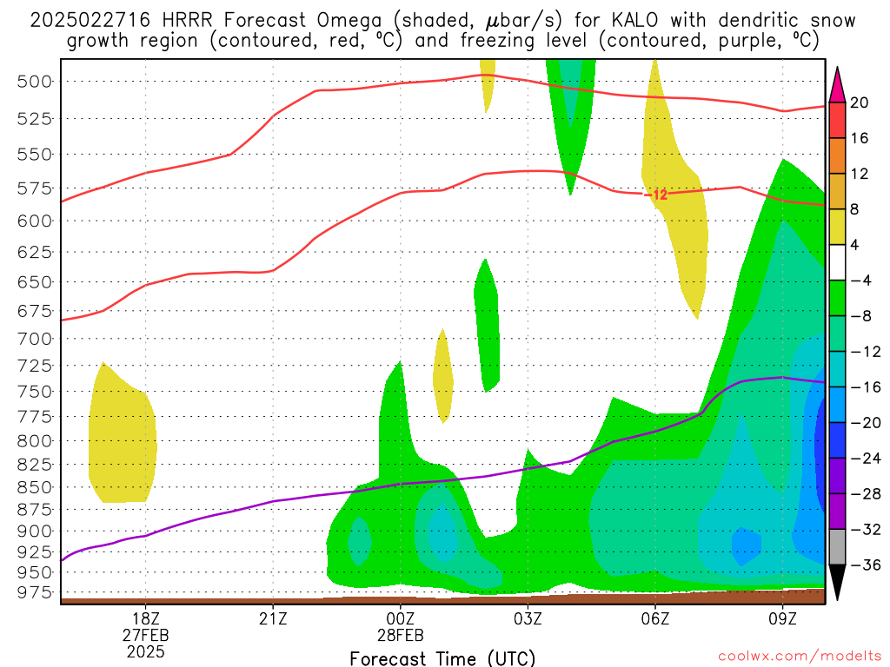Viewport: 890px width, 667px height.
Task: Click the 16 value on the colorbar
Action: (x=860, y=138)
